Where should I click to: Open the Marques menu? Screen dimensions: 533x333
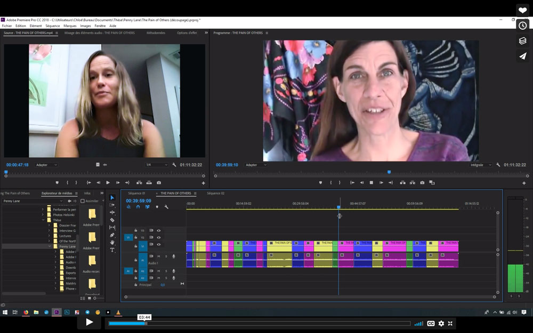70,26
